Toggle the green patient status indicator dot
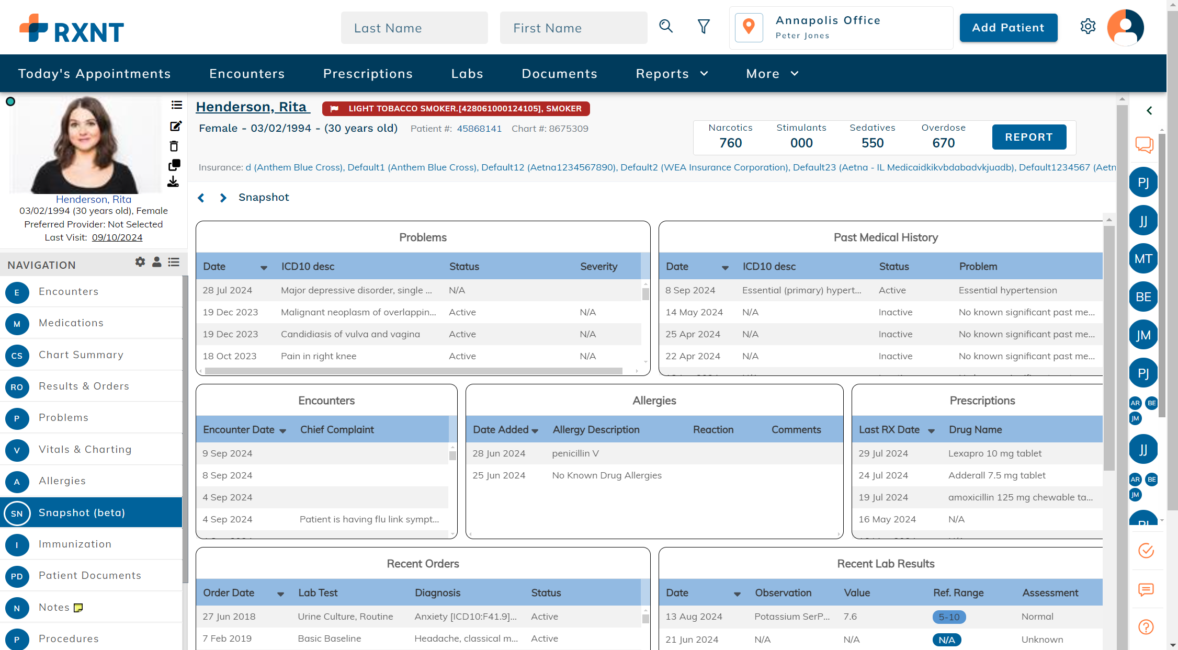This screenshot has height=650, width=1178. [x=10, y=101]
